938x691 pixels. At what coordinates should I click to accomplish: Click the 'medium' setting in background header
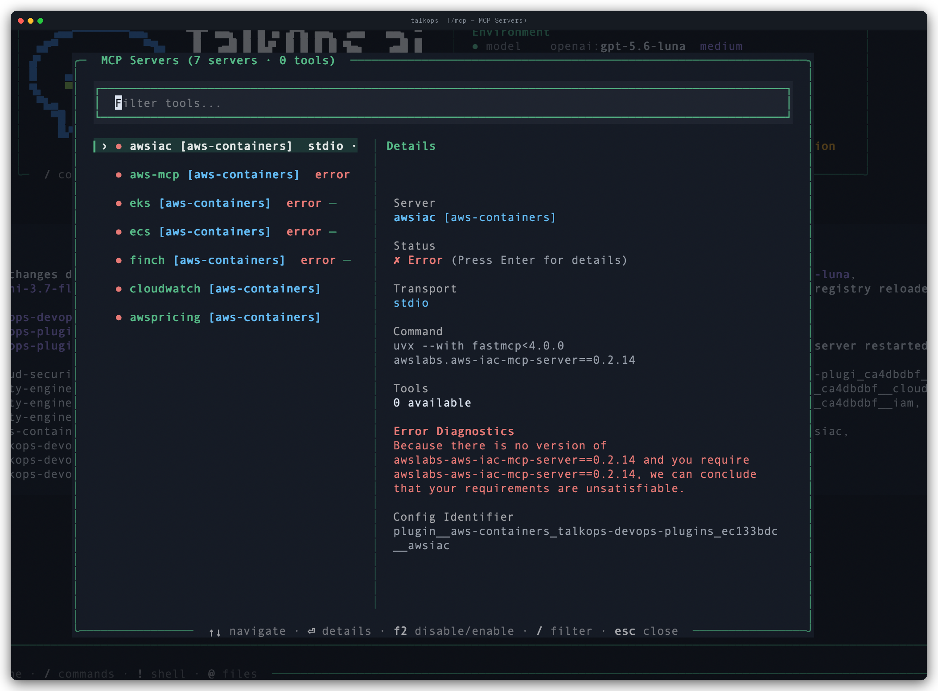[721, 46]
